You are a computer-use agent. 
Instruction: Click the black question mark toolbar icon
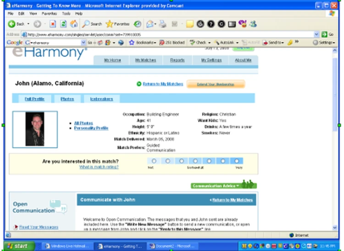coord(211,24)
